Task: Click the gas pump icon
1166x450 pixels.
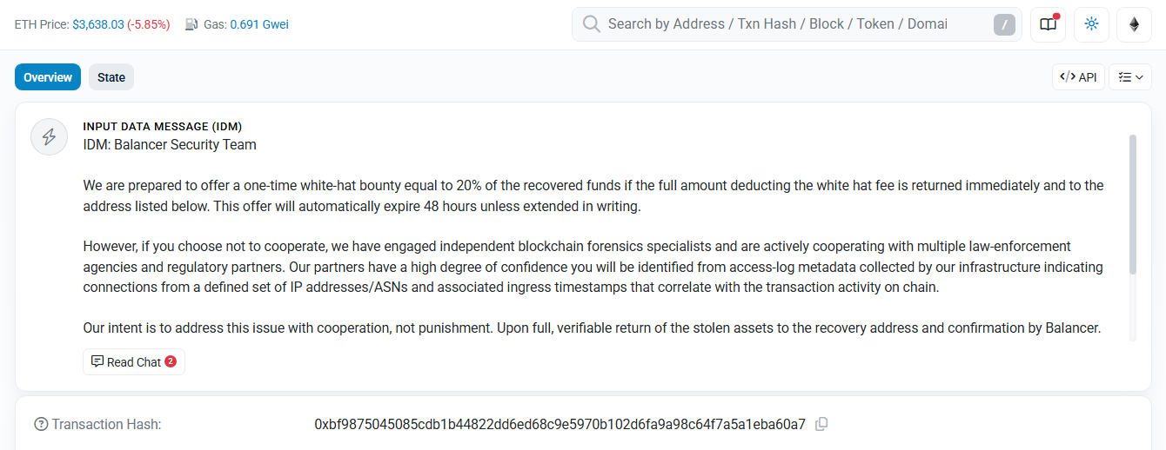Action: pos(192,24)
